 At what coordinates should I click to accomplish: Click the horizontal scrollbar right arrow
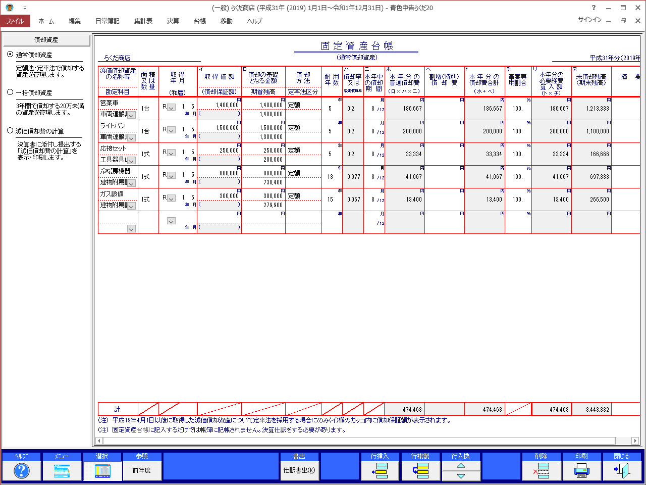point(635,441)
